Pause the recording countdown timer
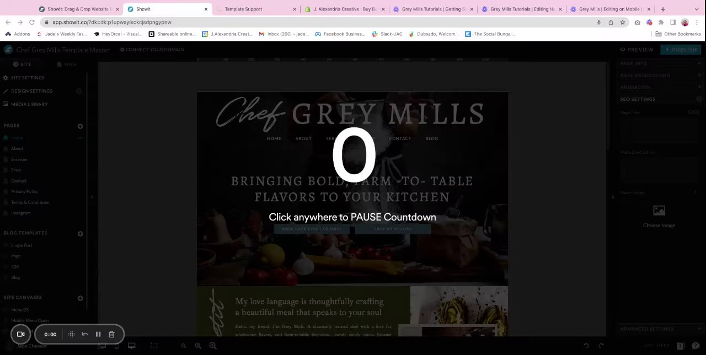This screenshot has height=355, width=706. (x=98, y=334)
